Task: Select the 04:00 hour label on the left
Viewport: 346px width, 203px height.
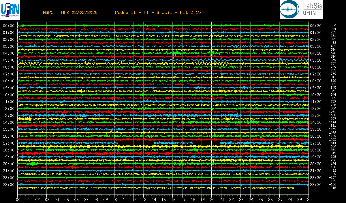Action: 9,53
